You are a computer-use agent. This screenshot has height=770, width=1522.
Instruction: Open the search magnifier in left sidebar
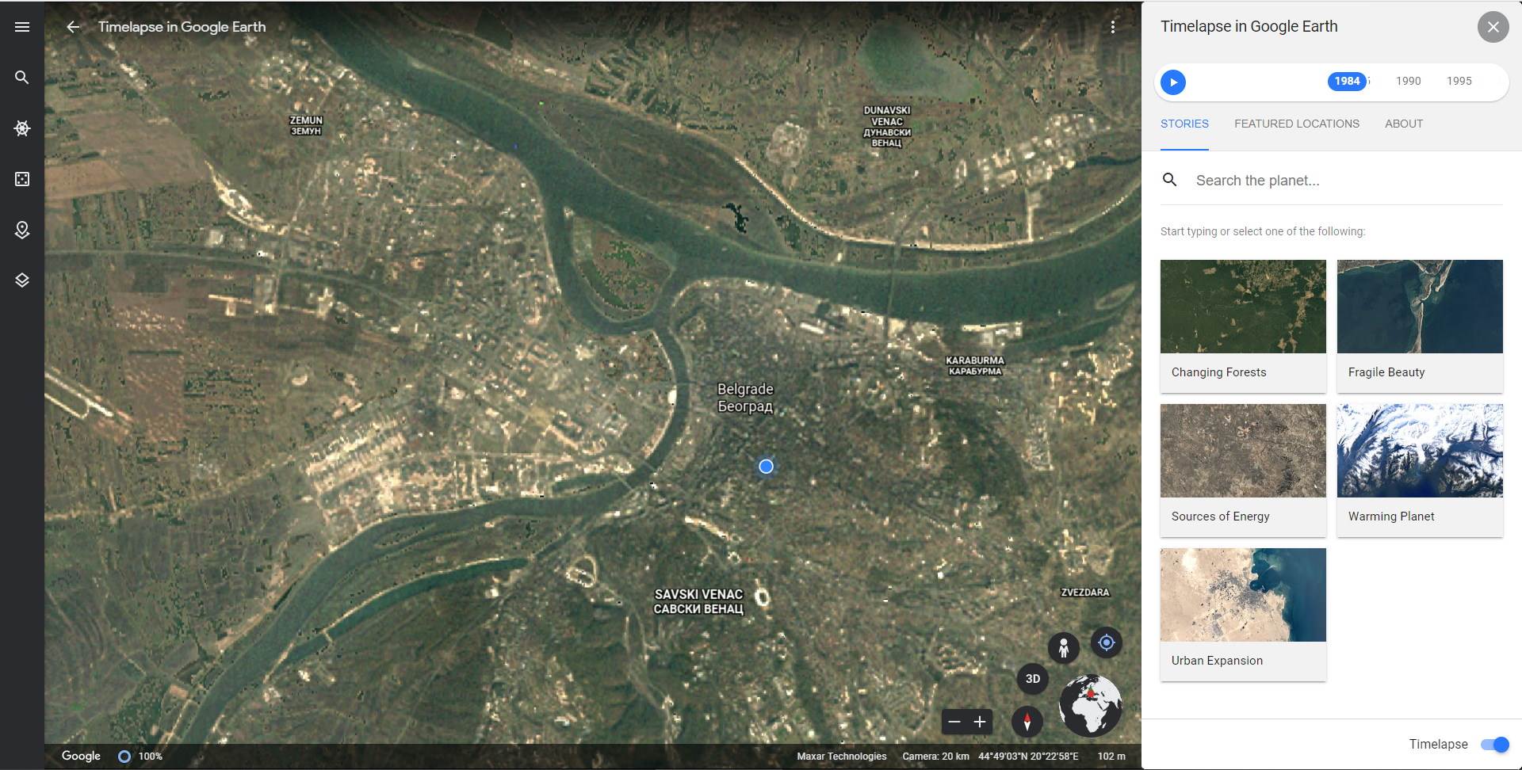(x=21, y=77)
